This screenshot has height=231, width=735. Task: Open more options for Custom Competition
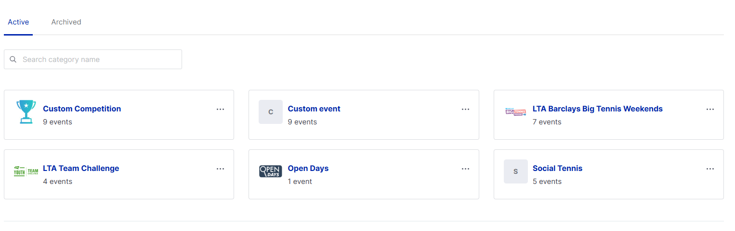220,109
